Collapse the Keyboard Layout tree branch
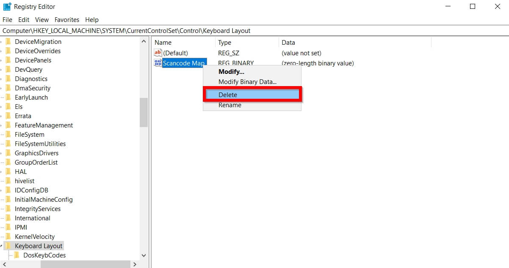Screen dimensions: 509x268 2,245
